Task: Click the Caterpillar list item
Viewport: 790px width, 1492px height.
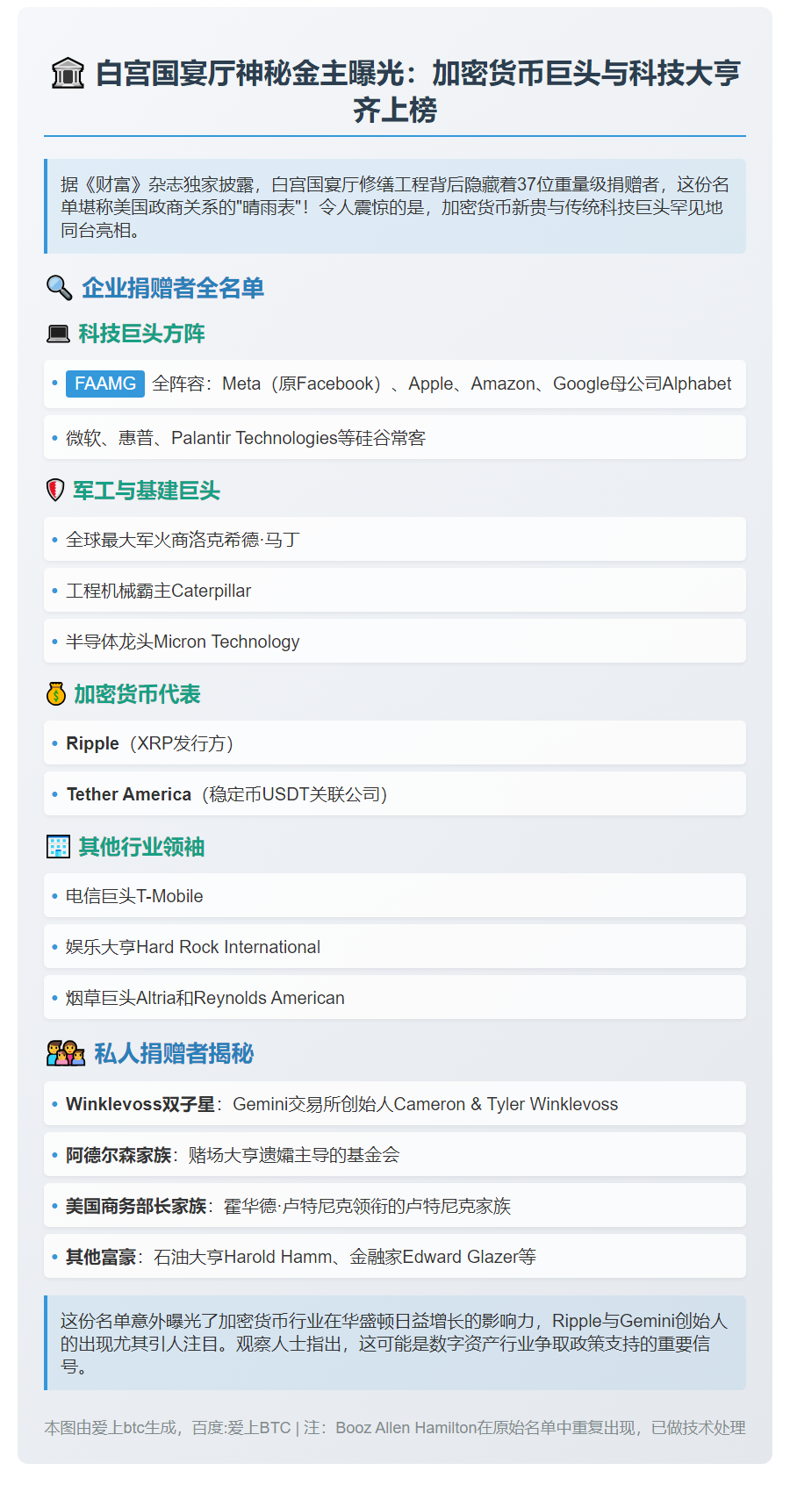Action: tap(158, 591)
